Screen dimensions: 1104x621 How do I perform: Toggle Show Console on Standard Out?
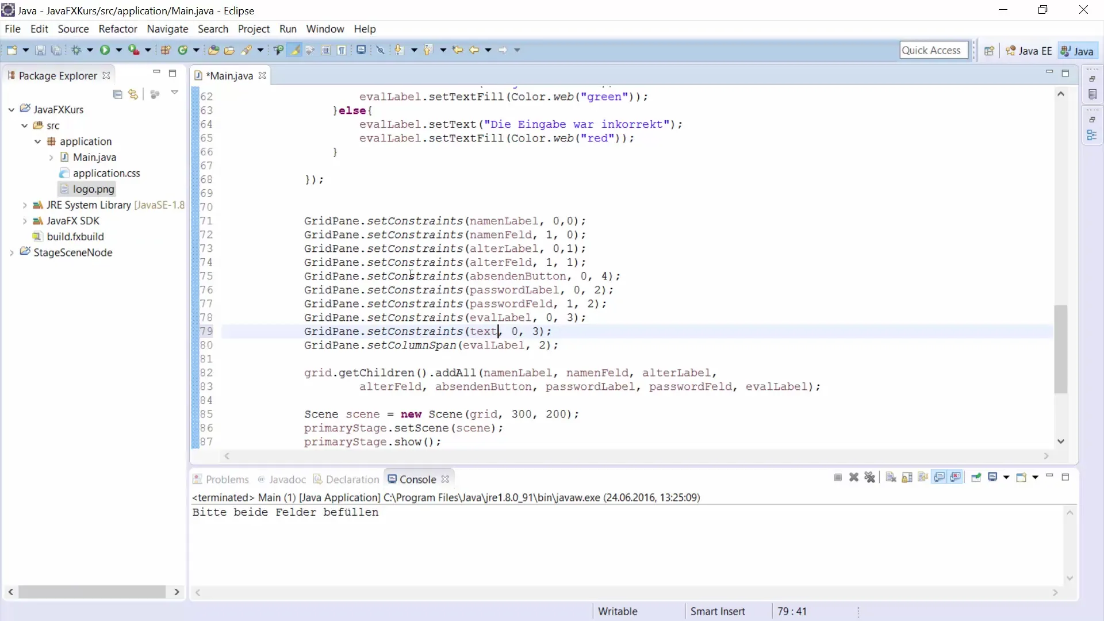940,478
